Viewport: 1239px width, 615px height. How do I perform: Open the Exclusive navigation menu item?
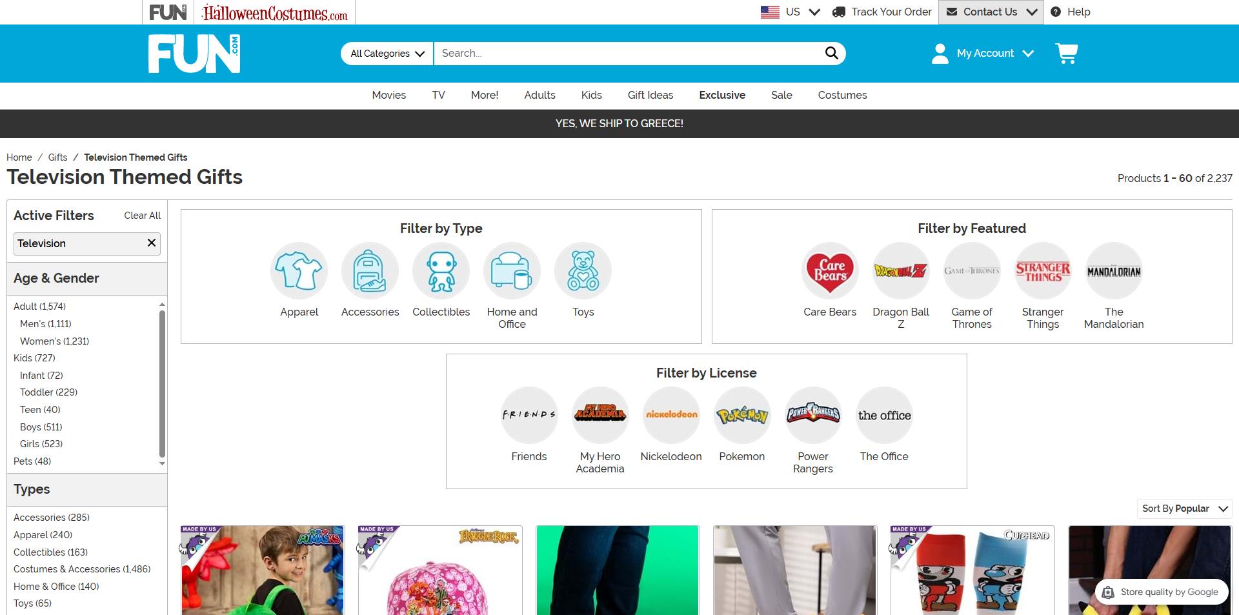pos(722,95)
